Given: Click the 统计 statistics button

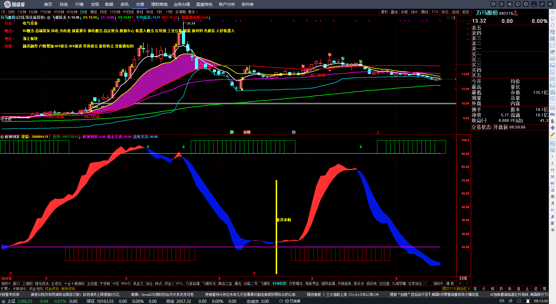Looking at the screenshot, I should pyautogui.click(x=414, y=12).
